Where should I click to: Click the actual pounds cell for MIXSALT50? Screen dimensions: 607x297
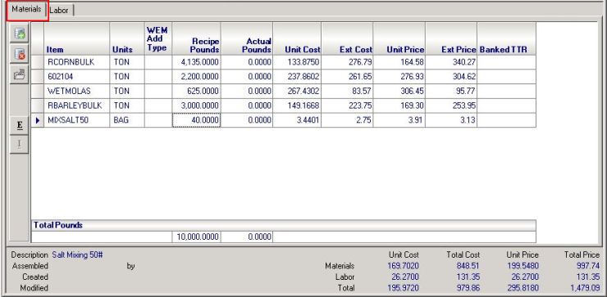pos(247,120)
